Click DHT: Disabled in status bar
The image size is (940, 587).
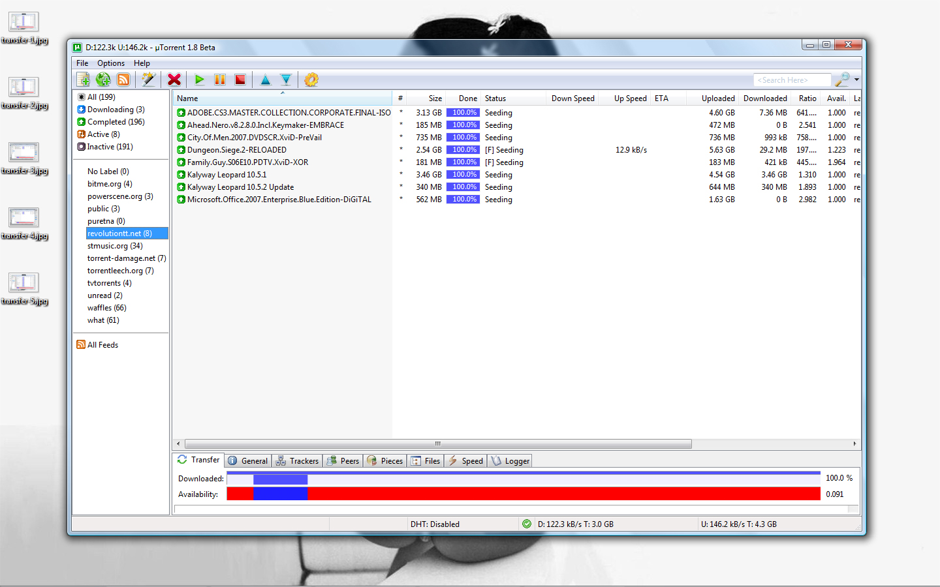pos(435,524)
